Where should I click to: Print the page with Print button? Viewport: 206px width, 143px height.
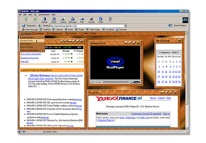tap(82, 20)
